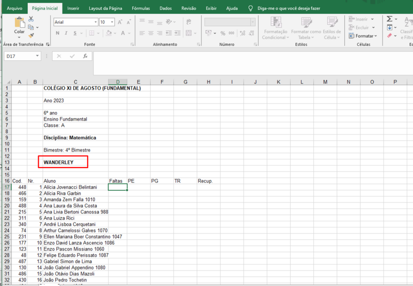The height and width of the screenshot is (286, 413).
Task: Decrease font size with smaller A icon
Action: (129, 22)
